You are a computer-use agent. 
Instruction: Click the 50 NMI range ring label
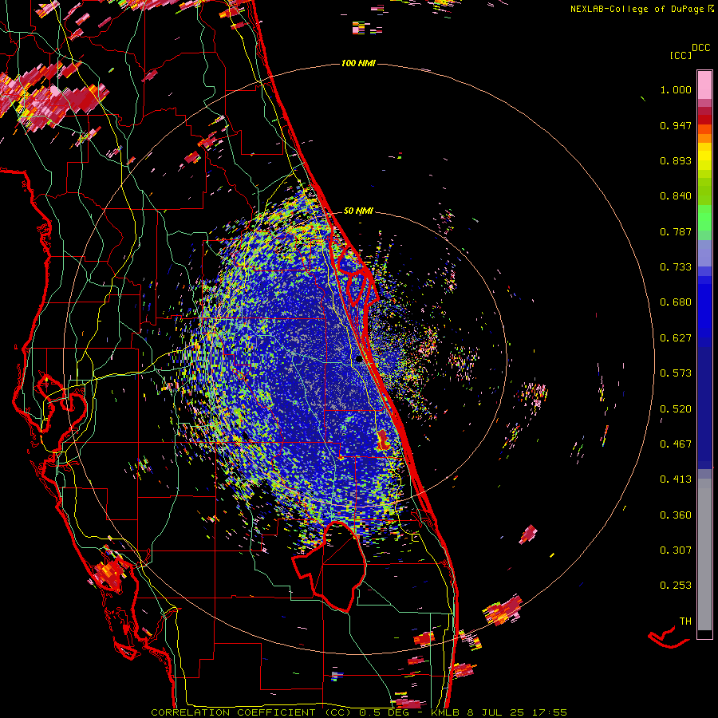[x=358, y=211]
